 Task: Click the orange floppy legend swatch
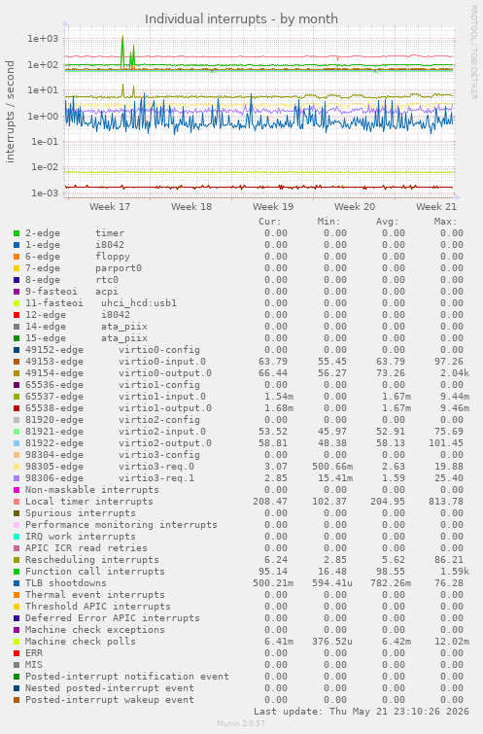tap(17, 257)
